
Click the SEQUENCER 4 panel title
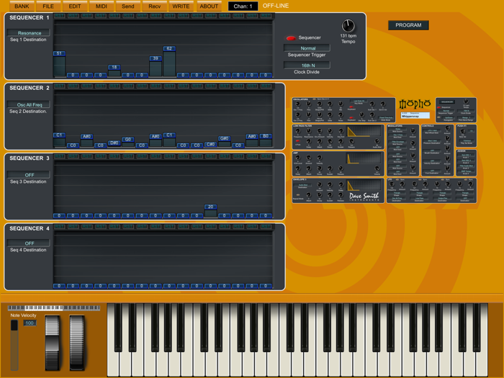30,228
